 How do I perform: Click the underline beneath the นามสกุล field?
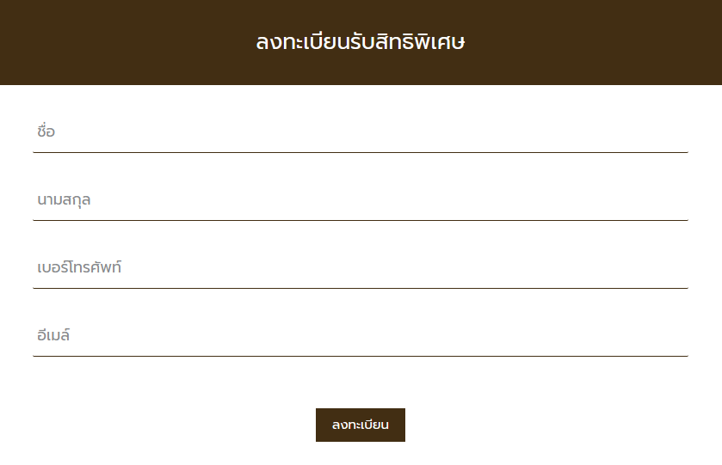point(360,220)
